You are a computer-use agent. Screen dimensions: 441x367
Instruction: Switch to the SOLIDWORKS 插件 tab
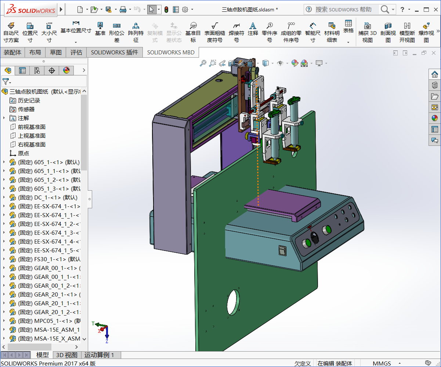(x=115, y=52)
